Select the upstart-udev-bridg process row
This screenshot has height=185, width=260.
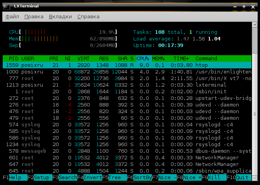coord(127,98)
